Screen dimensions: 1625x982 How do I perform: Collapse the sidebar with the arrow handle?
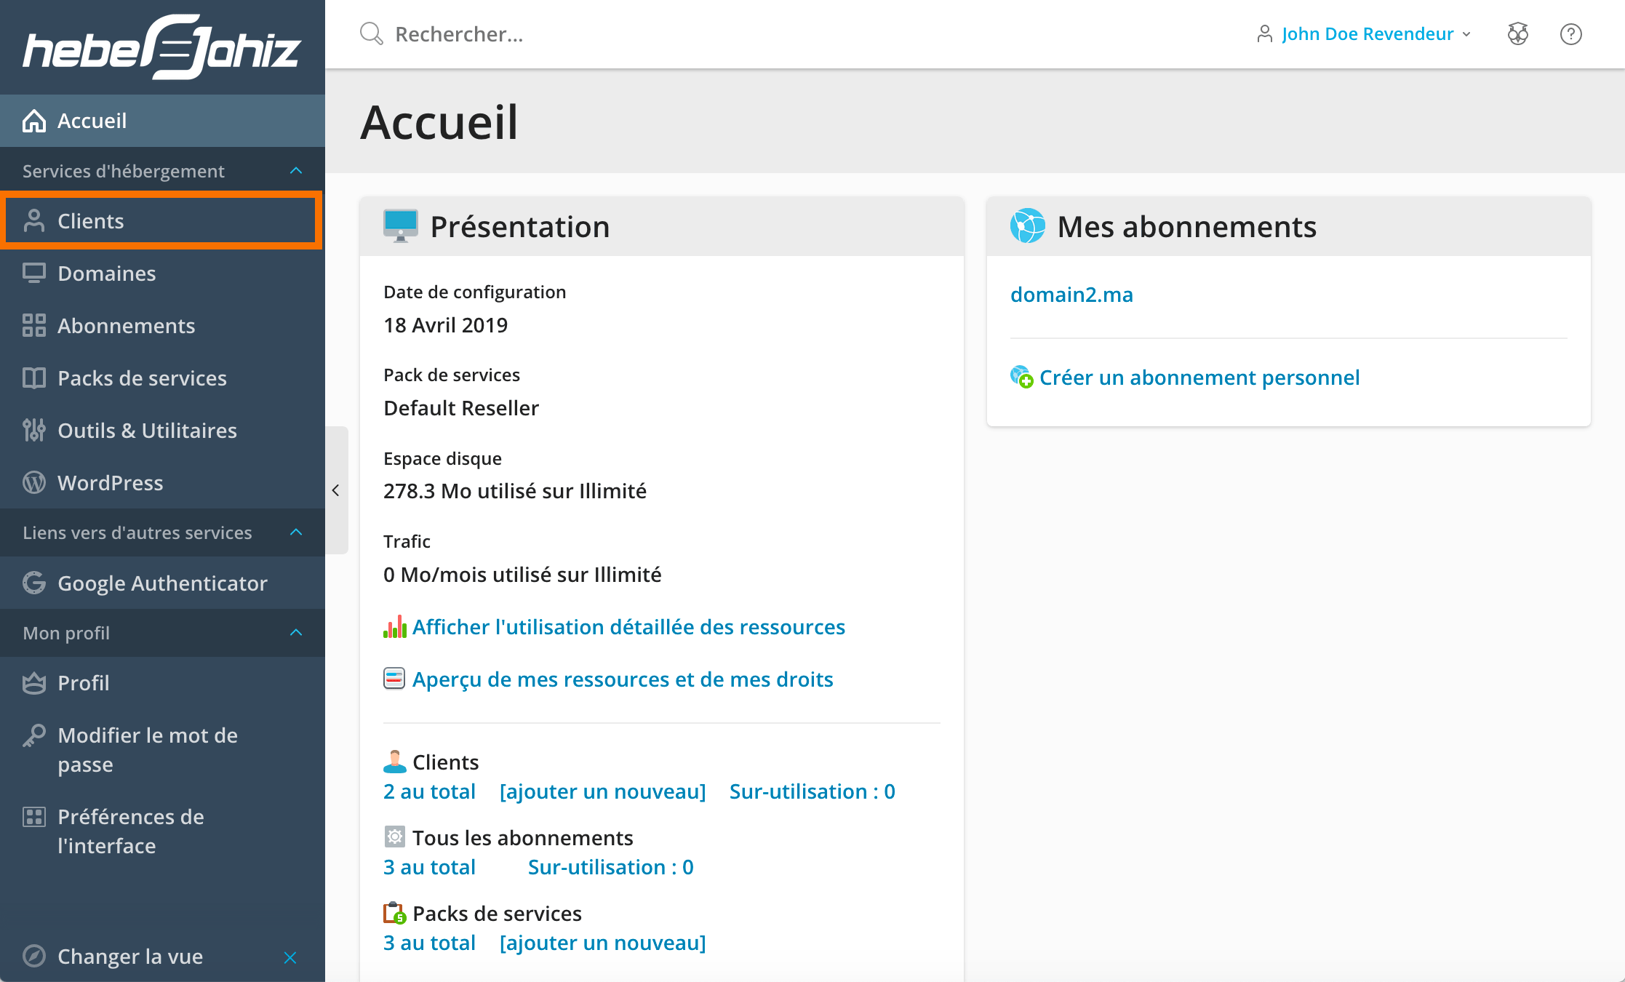tap(336, 490)
